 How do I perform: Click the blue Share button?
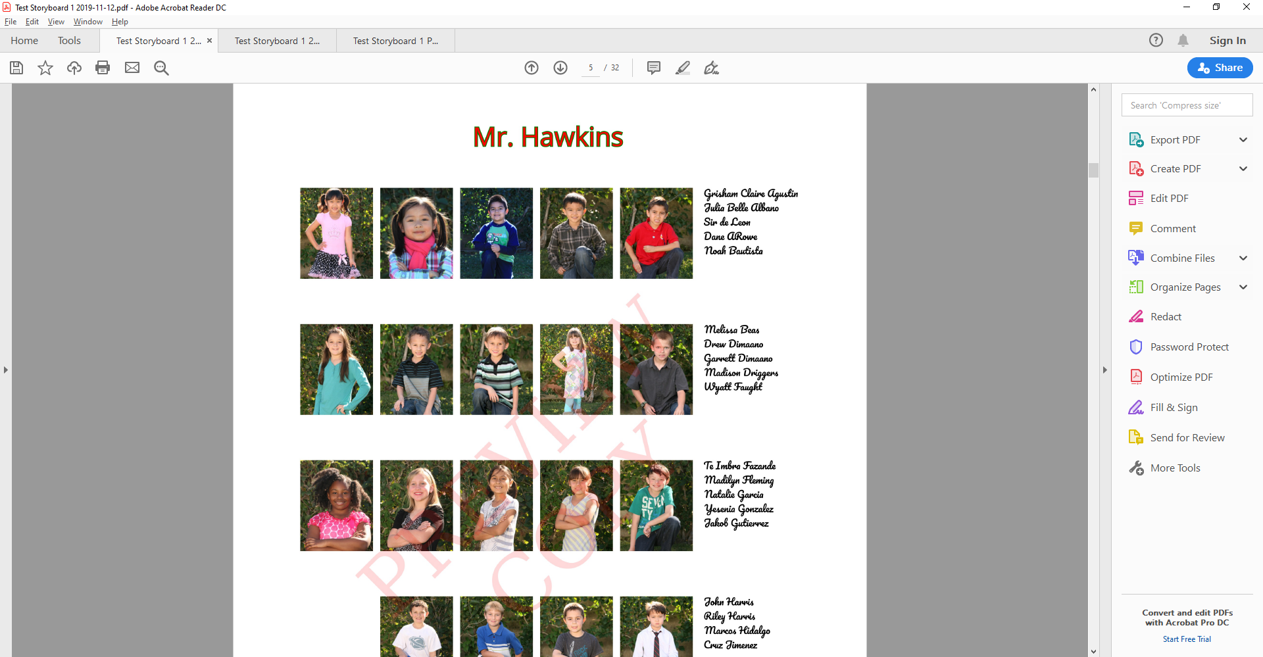[1220, 68]
